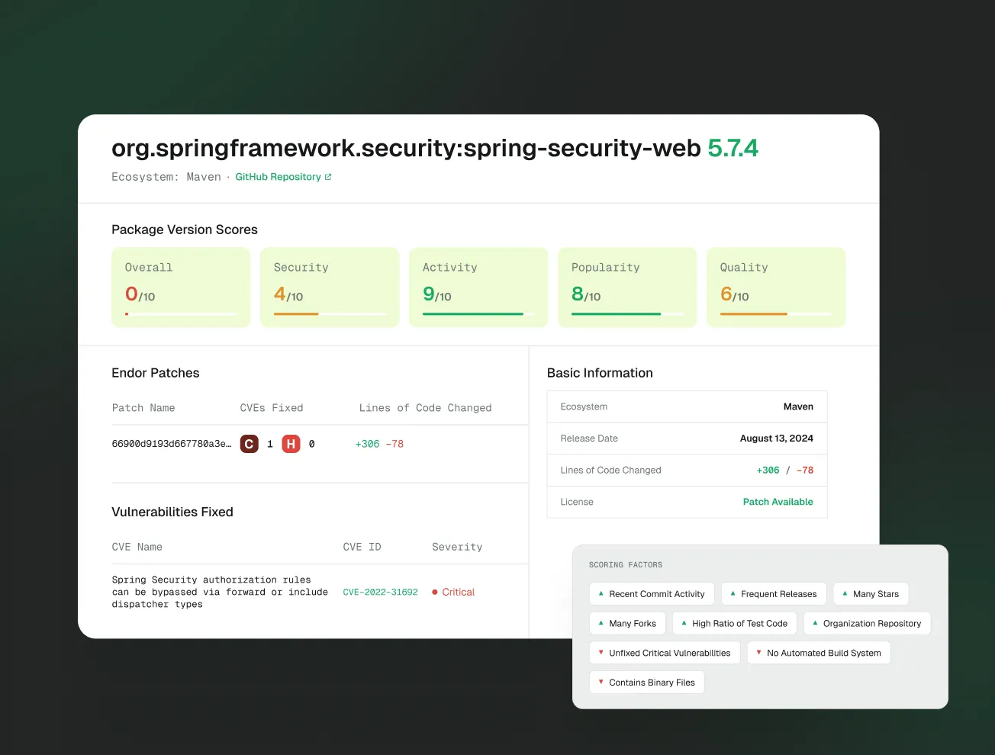This screenshot has width=995, height=755.
Task: Select the No Automated Build System chip
Action: [819, 653]
